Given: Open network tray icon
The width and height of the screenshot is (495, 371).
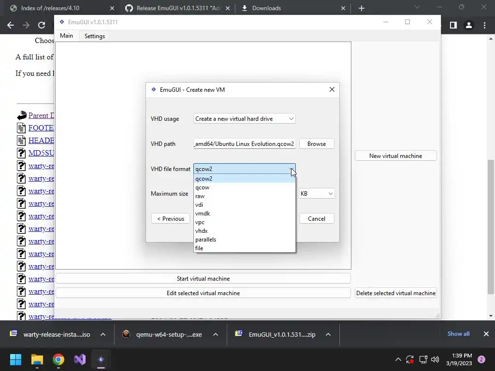Looking at the screenshot, I should tap(423, 359).
